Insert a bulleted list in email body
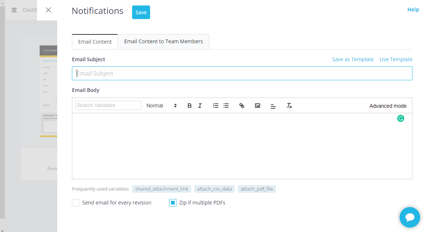 click(x=226, y=106)
